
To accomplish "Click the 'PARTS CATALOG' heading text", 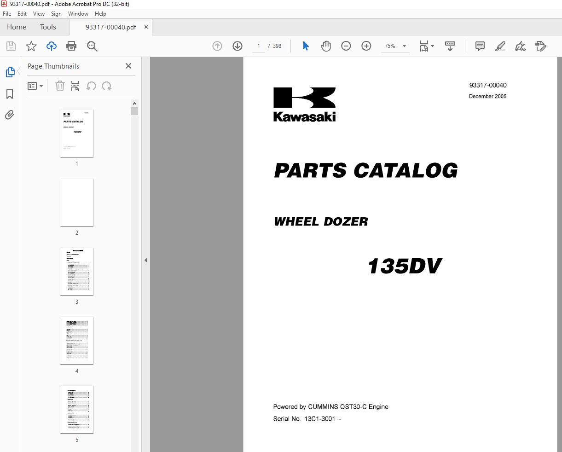I will [366, 170].
